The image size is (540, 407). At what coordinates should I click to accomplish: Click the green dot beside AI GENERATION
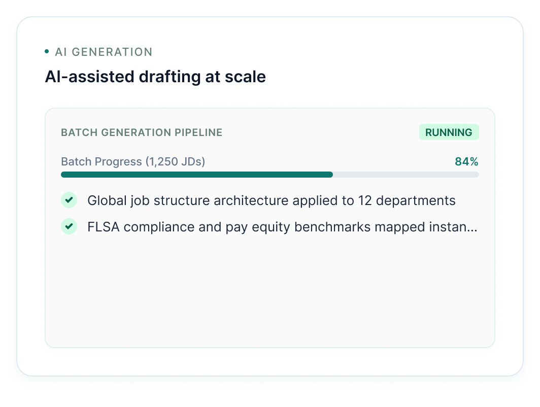[47, 52]
